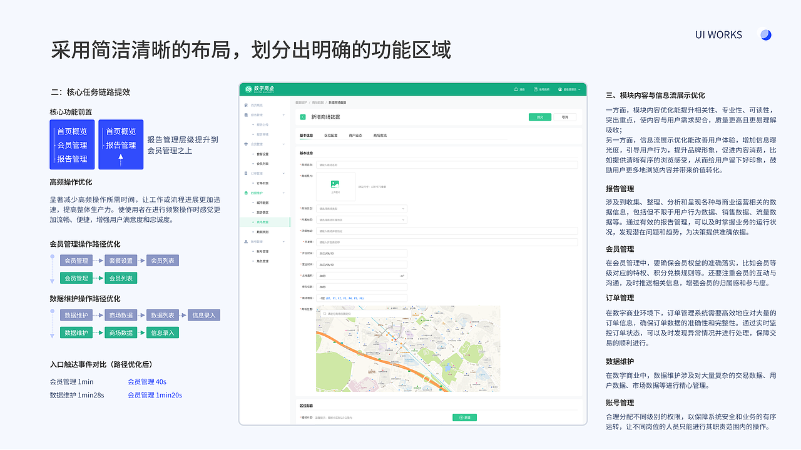Click the 会员管理 sidebar icon
Screen dimensions: 801x450
click(x=246, y=144)
